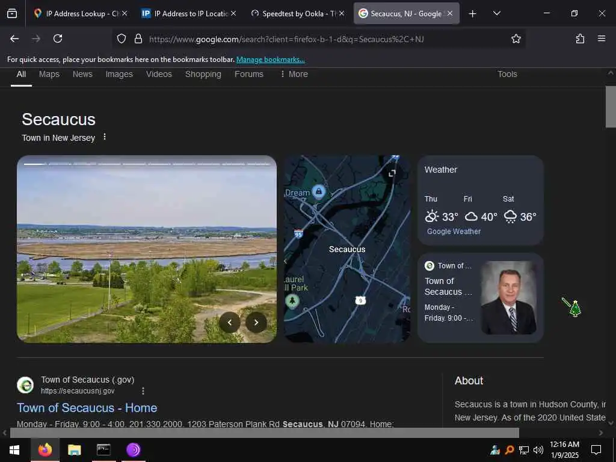Show previous Secaucus photo
616x462 pixels.
pyautogui.click(x=229, y=322)
